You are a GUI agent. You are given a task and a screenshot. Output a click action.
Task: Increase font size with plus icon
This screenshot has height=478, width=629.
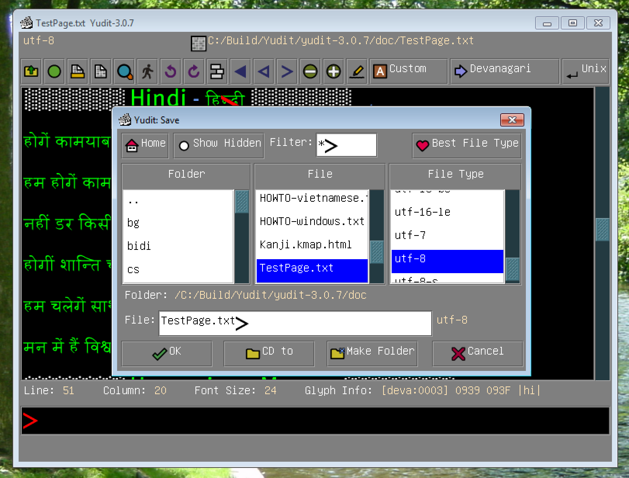click(x=334, y=71)
